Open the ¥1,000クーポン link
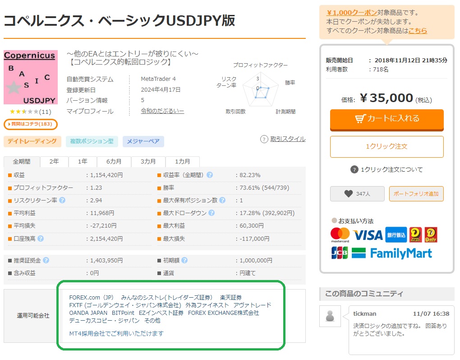This screenshot has height=360, width=460. [x=352, y=13]
